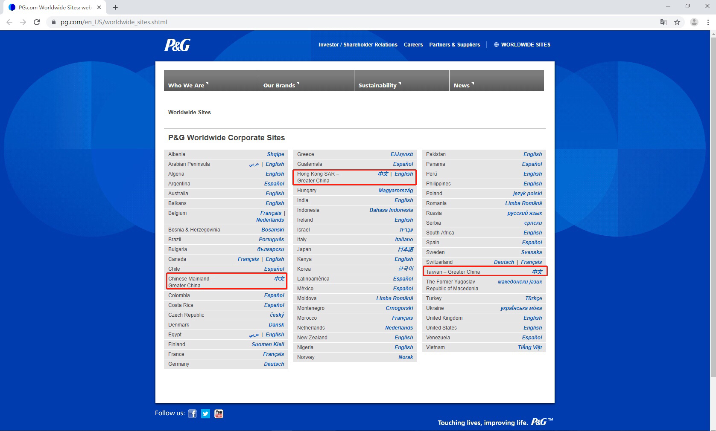
Task: Expand the Who We Are menu
Action: pos(211,81)
